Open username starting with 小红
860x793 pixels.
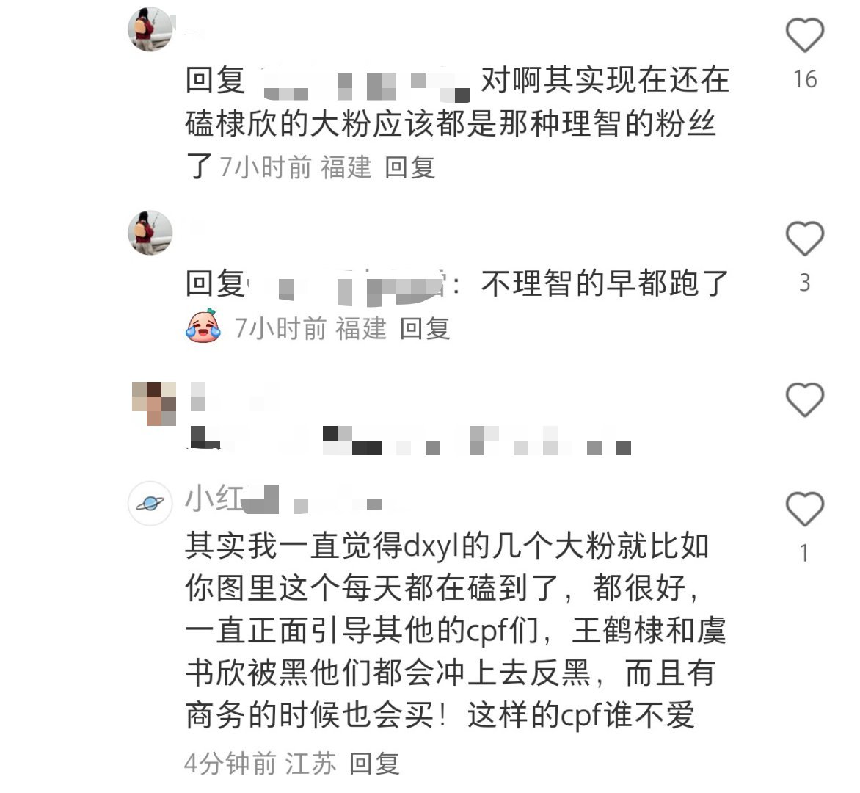(x=283, y=499)
